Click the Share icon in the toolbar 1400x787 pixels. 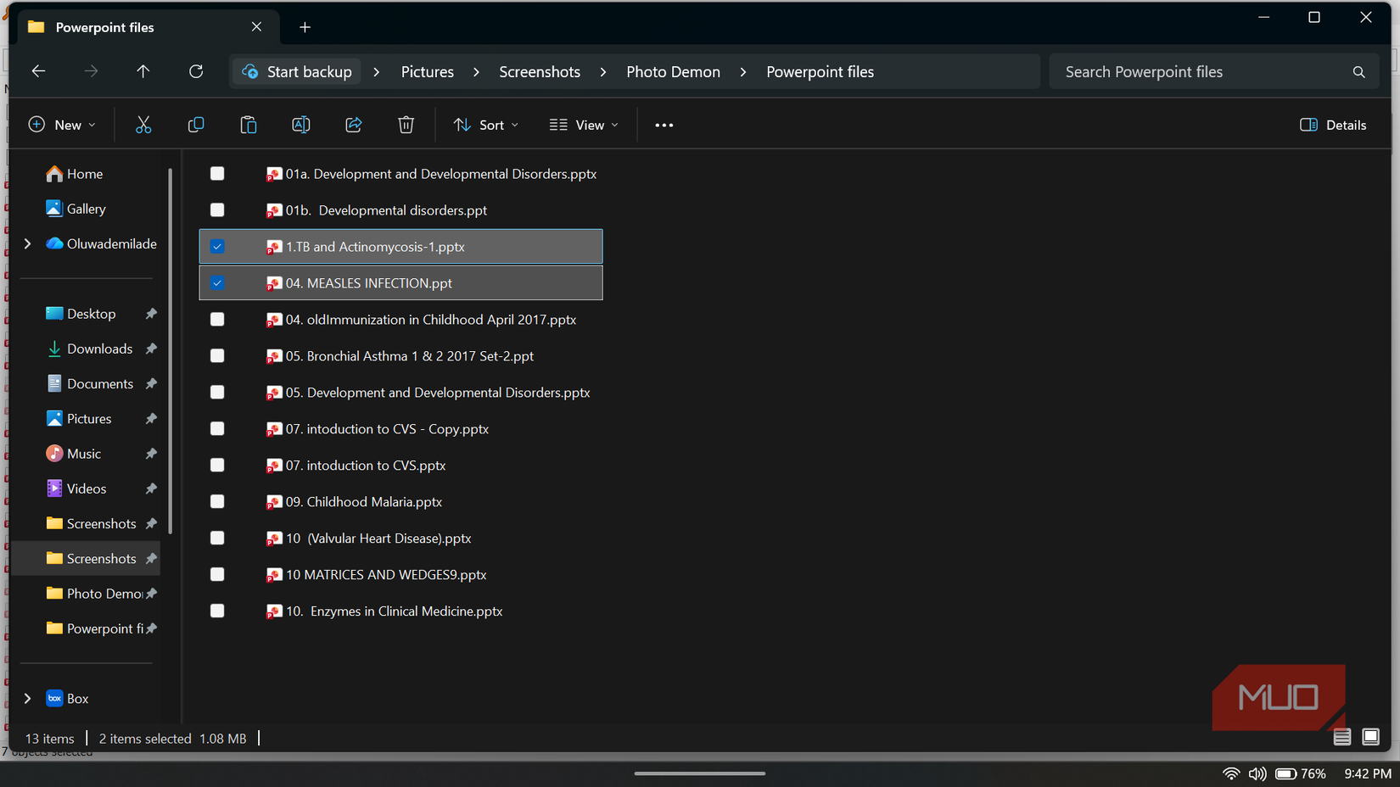tap(354, 125)
